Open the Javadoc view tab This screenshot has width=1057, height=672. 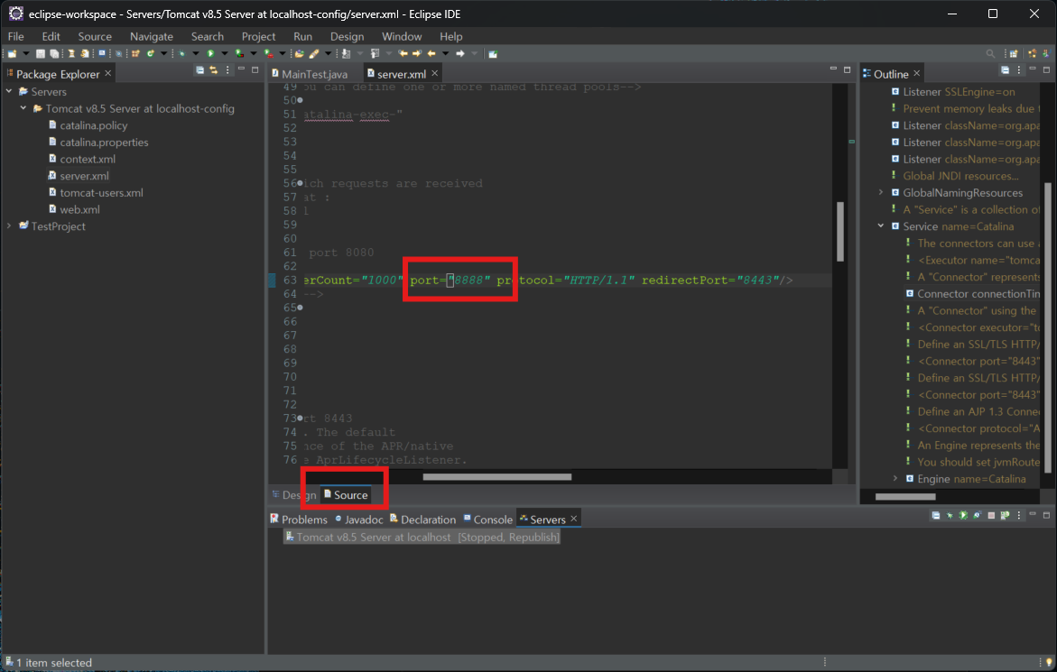coord(359,520)
